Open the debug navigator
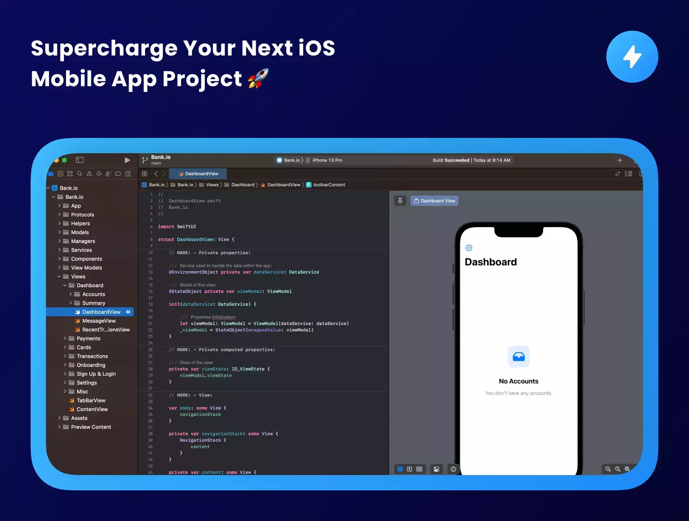Screen dimensions: 689x521 pyautogui.click(x=109, y=174)
